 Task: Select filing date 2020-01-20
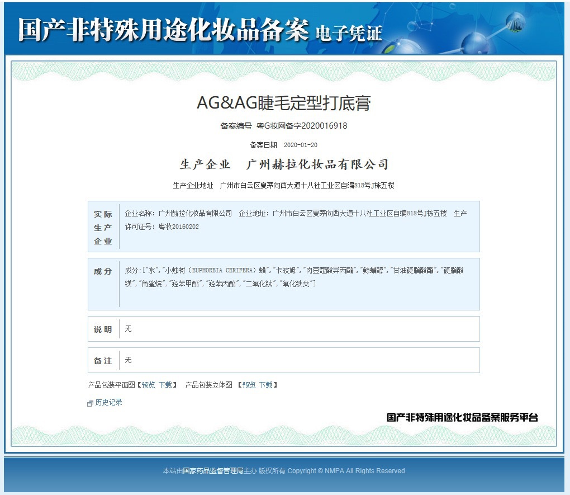[300, 145]
